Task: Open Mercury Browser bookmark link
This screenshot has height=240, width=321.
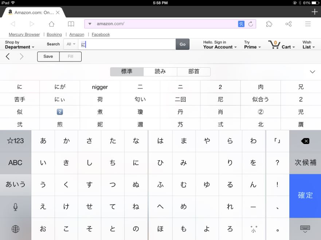Action: [x=24, y=35]
